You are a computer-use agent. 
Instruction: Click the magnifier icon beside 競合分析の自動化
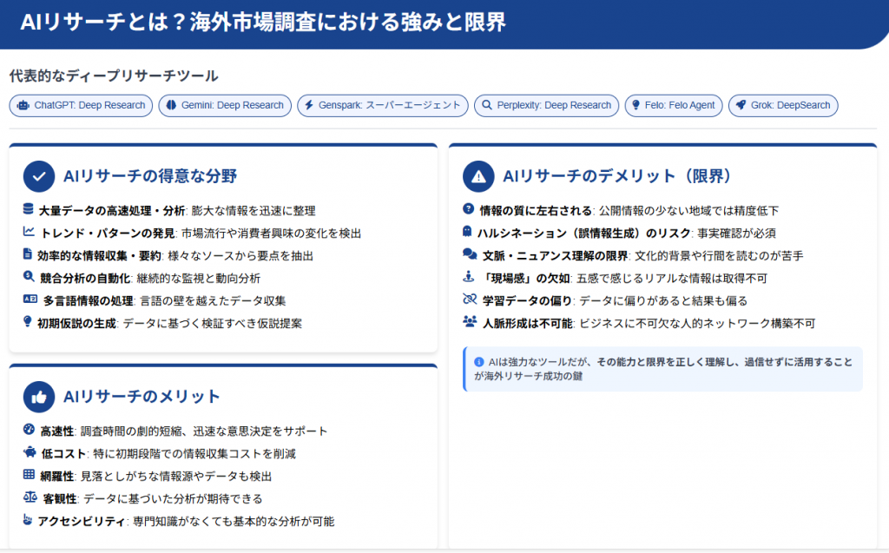[29, 277]
